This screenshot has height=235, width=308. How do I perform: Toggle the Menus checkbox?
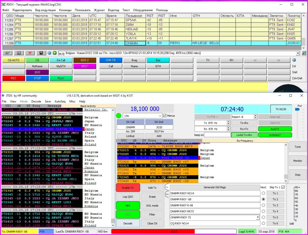point(165,116)
